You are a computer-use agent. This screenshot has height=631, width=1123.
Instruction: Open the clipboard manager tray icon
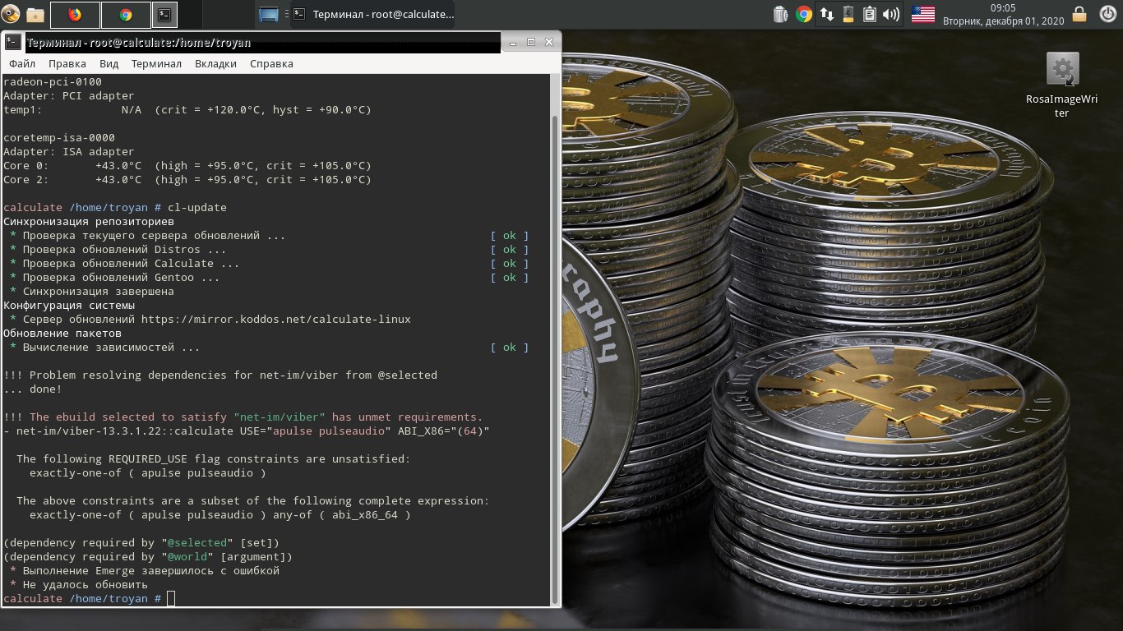pos(869,14)
